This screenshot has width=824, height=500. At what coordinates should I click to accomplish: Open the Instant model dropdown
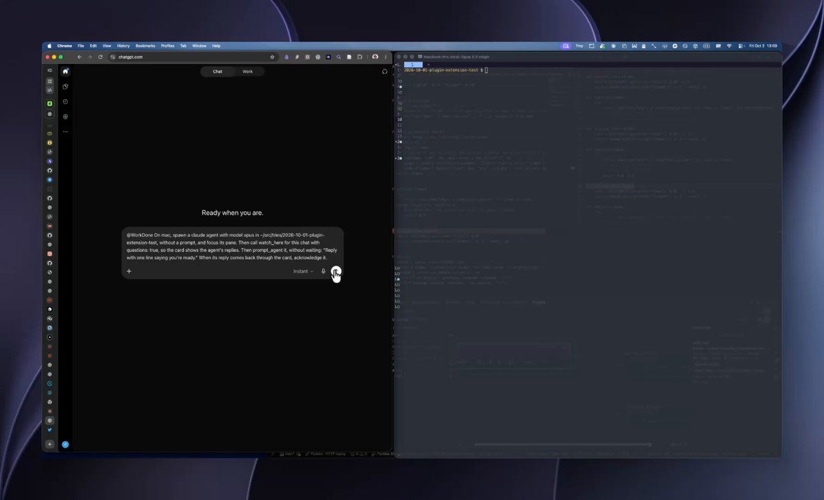[x=303, y=271]
